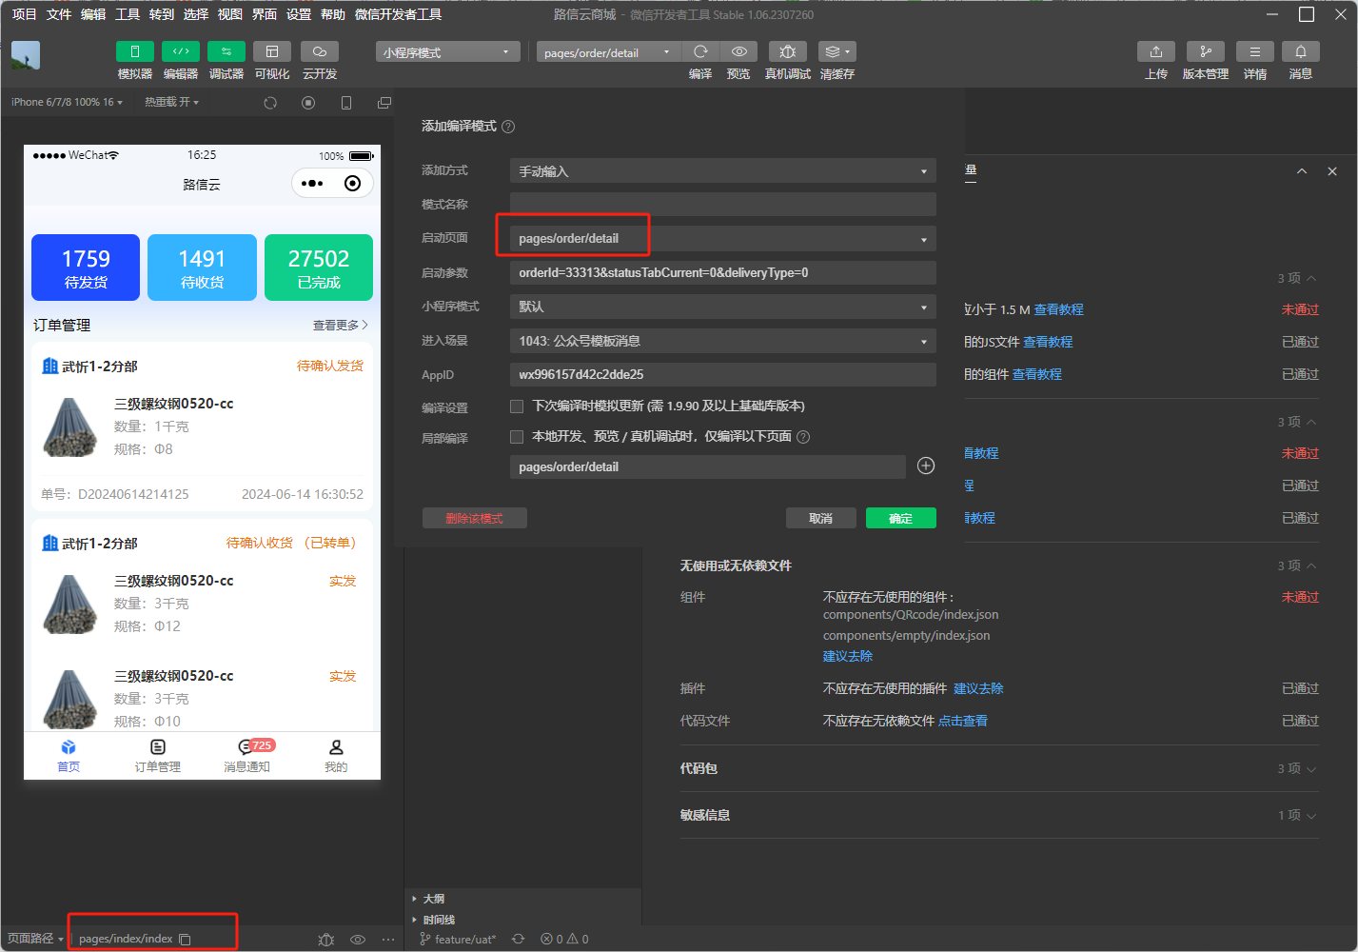
Task: Click the help icon after 仅编译以下页面
Action: click(803, 437)
